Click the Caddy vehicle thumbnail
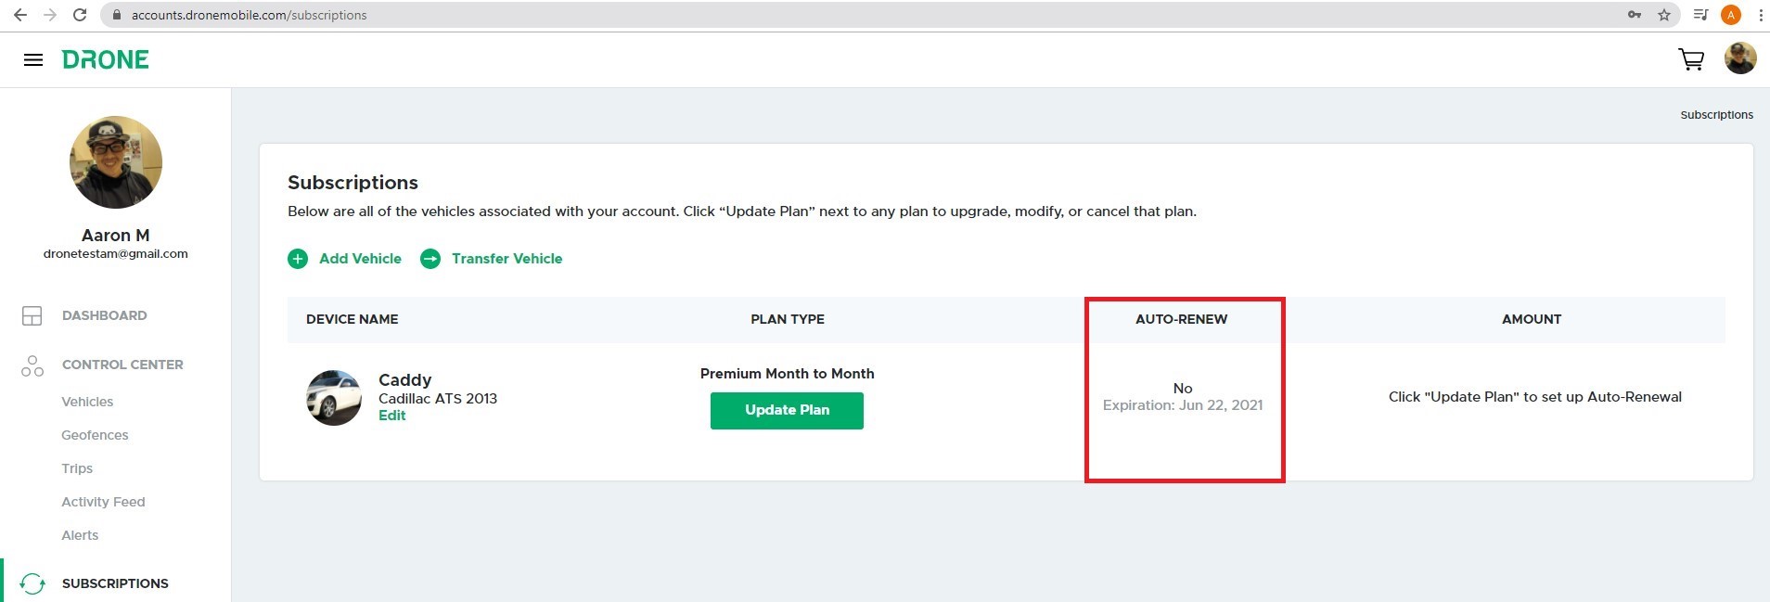1770x602 pixels. point(334,398)
